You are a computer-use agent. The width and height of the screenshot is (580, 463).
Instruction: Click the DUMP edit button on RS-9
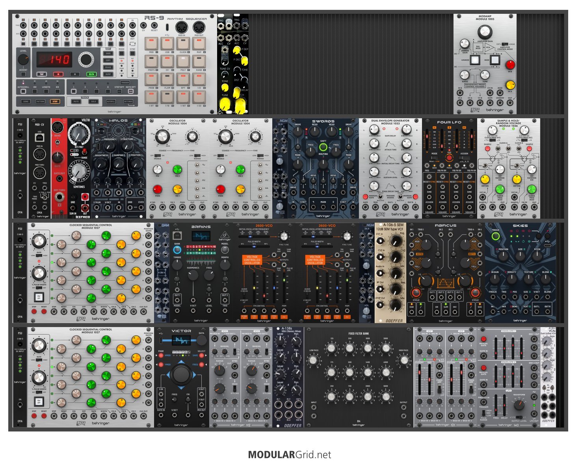pyautogui.click(x=108, y=74)
